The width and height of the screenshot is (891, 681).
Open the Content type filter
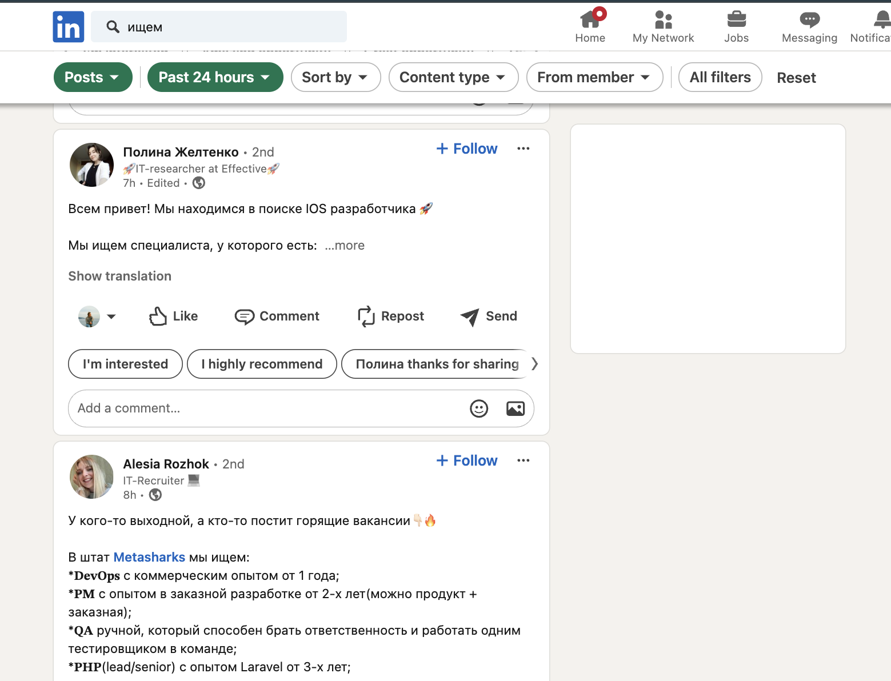coord(453,77)
